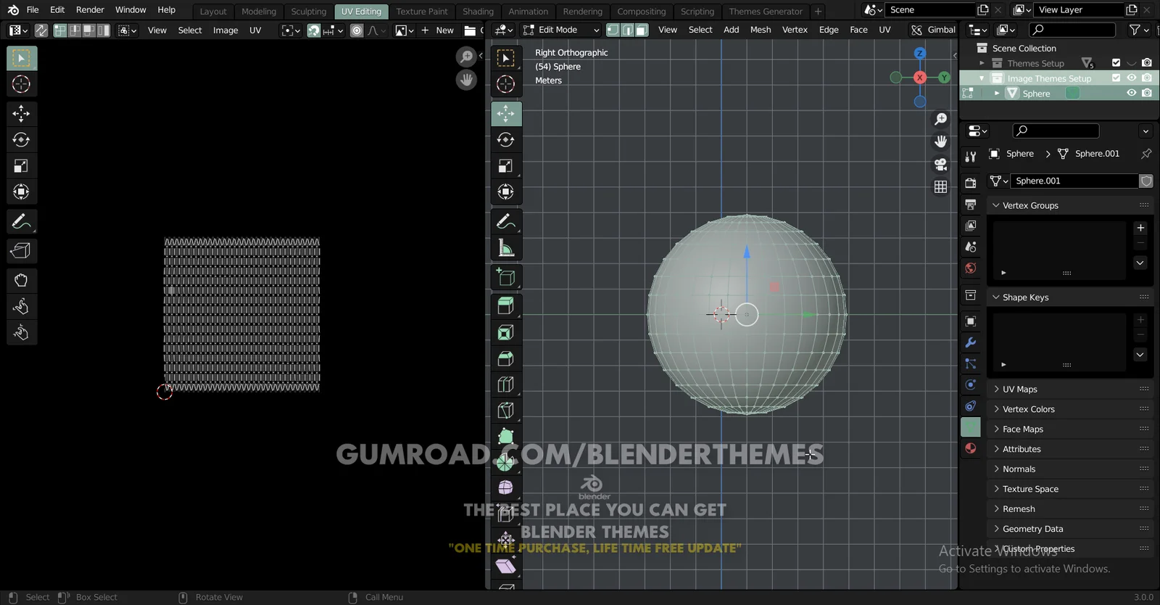Open Material properties tab

tap(971, 448)
